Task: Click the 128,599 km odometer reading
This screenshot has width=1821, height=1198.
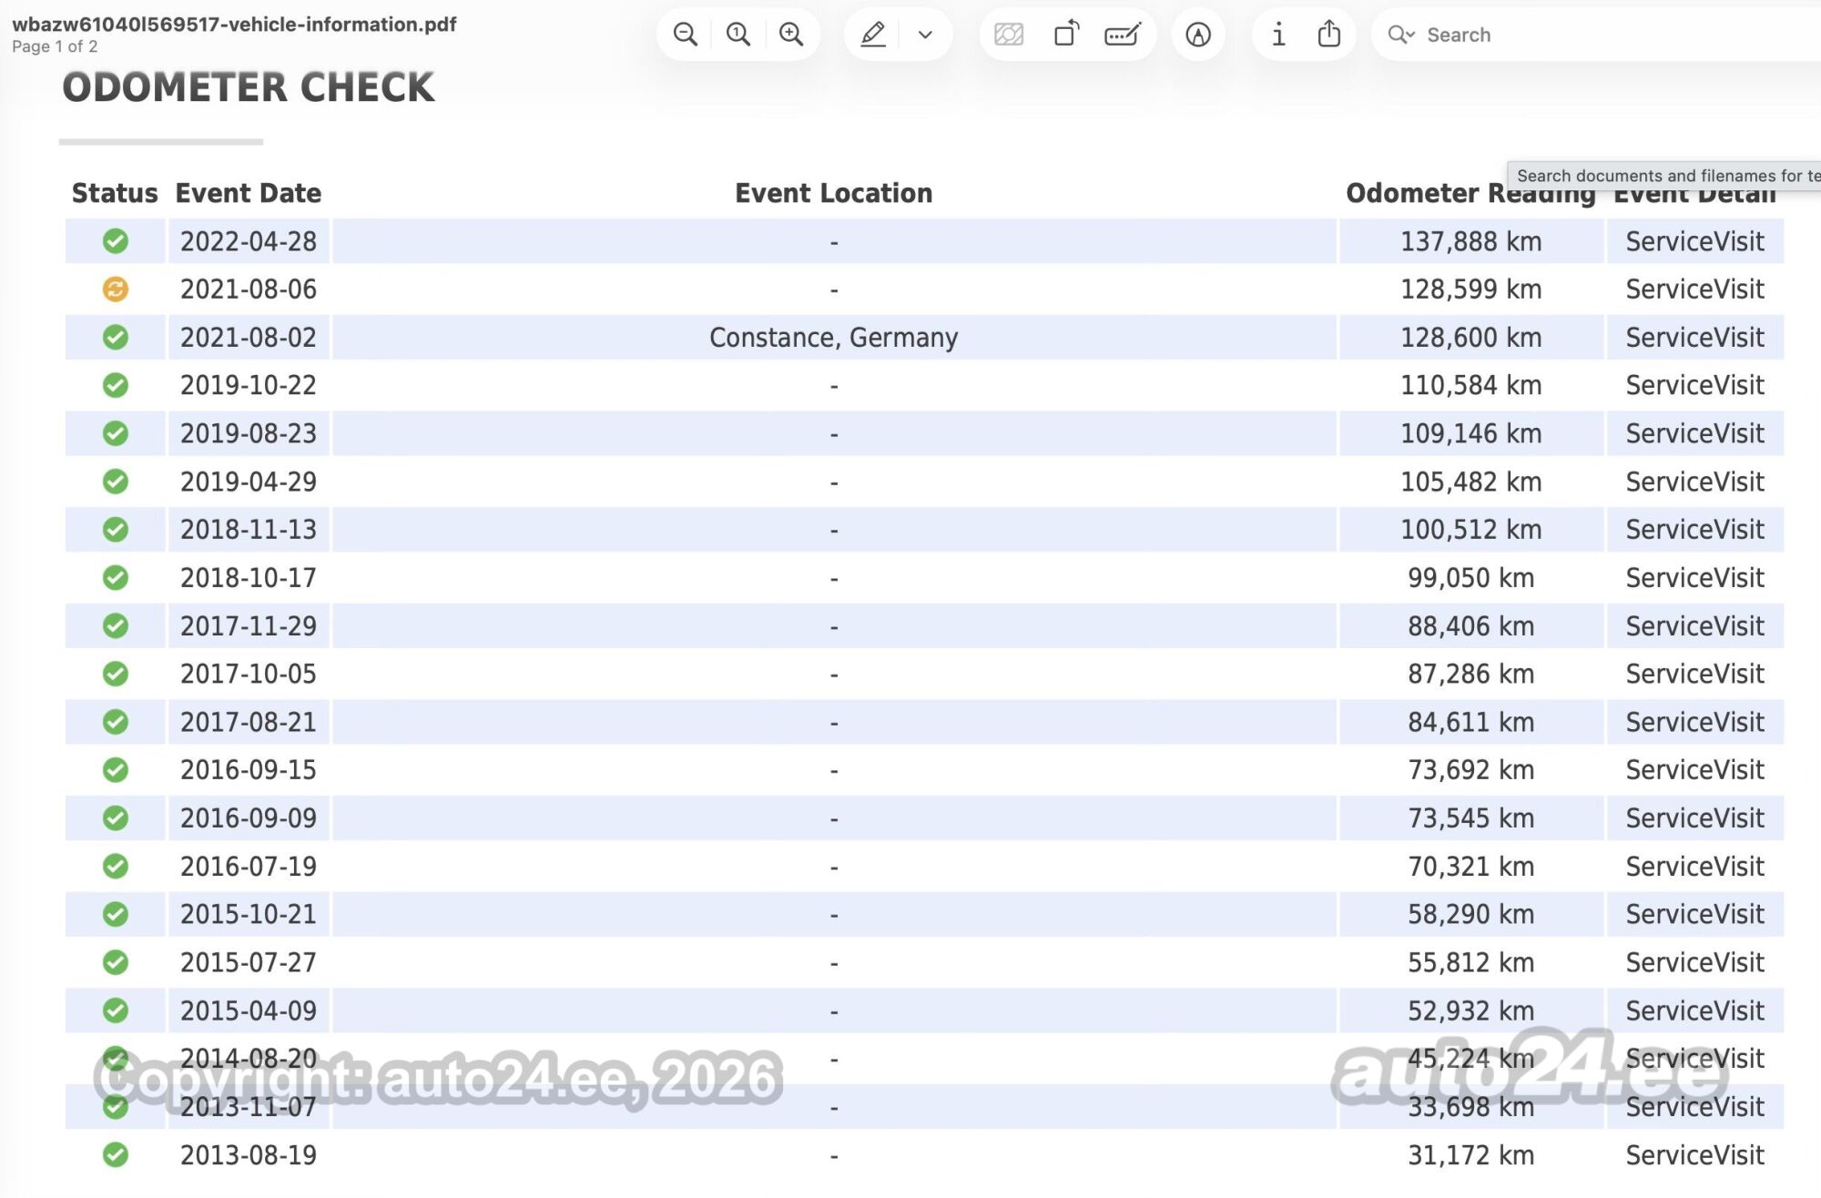Action: [x=1471, y=289]
